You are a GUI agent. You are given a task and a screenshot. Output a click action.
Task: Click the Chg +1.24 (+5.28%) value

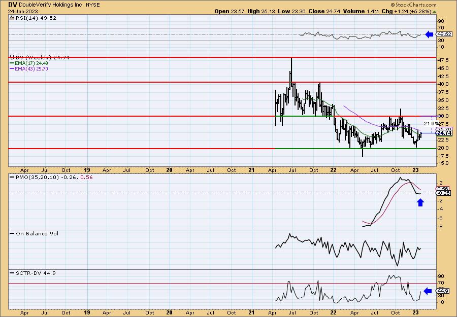[x=406, y=11]
